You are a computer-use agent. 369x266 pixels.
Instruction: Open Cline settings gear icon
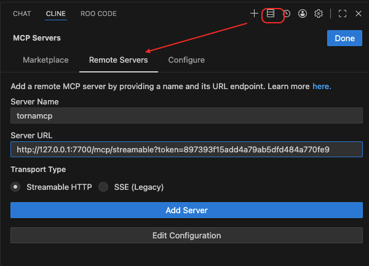tap(319, 14)
